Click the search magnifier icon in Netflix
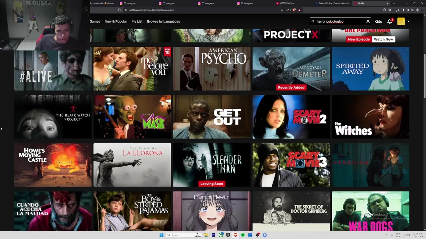Screen dimensions: 426x239 [313, 21]
